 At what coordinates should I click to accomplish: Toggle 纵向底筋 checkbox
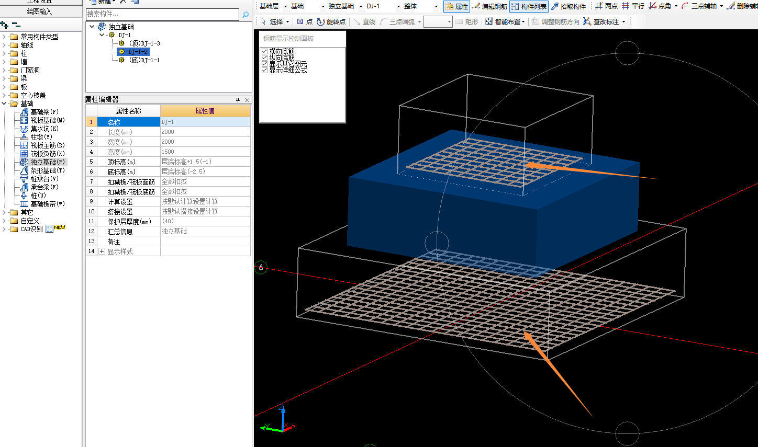(x=264, y=58)
